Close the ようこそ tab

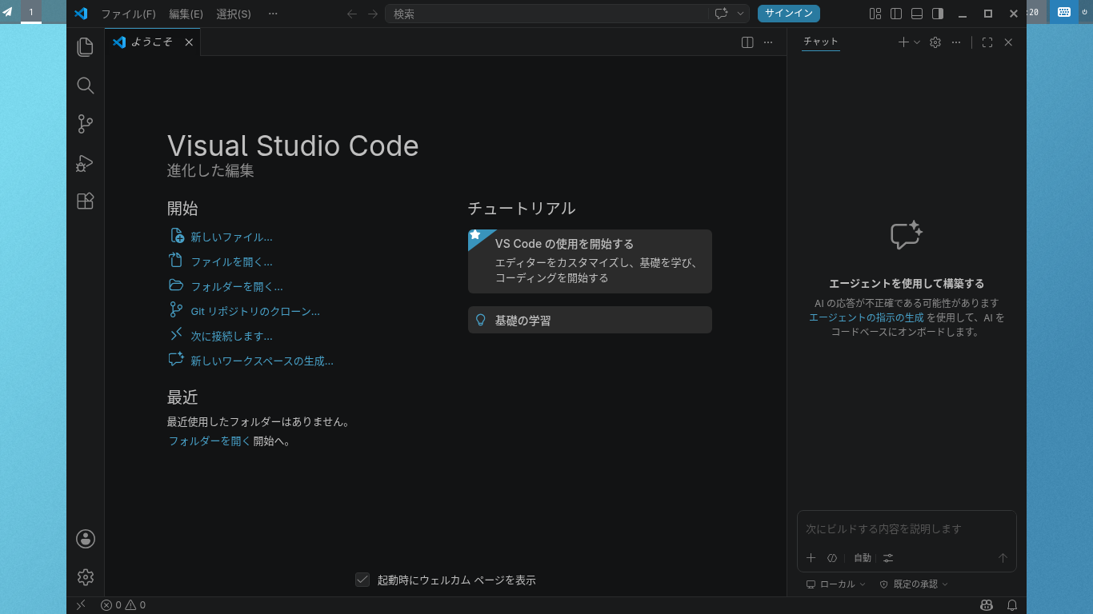tap(189, 42)
